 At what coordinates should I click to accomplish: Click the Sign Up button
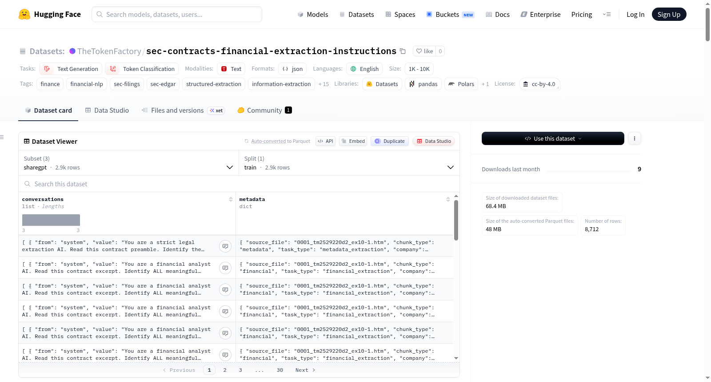tap(669, 14)
